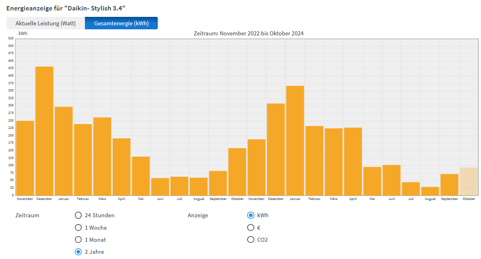Switch to Aktuelle Leistung (Watt) tab
The width and height of the screenshot is (481, 259).
pyautogui.click(x=45, y=23)
